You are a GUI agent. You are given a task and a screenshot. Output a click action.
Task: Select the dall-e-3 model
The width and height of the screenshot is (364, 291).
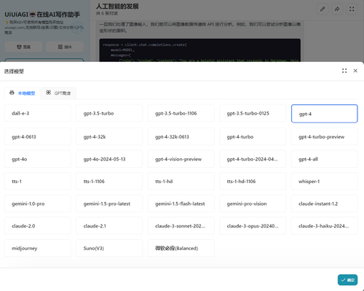(38, 113)
